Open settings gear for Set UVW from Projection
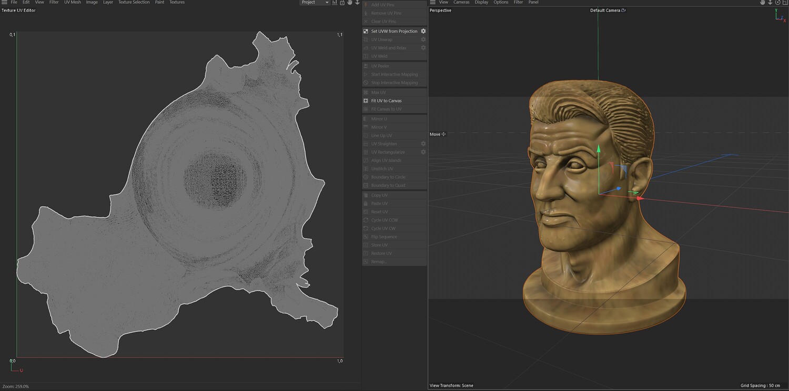Viewport: 789px width, 391px height. tap(423, 31)
